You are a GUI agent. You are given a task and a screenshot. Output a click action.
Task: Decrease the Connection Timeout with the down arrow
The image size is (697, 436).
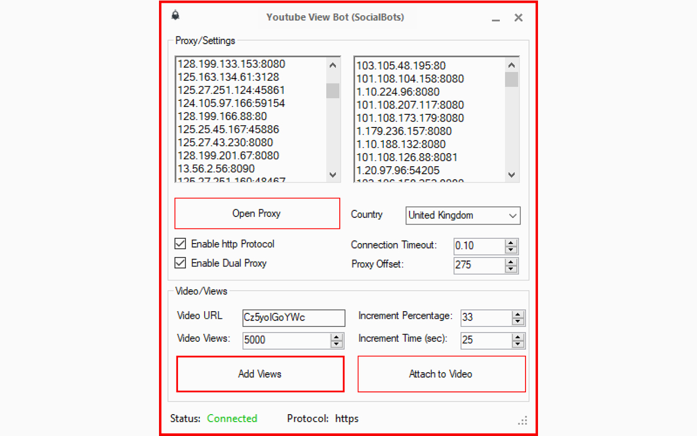coord(511,250)
